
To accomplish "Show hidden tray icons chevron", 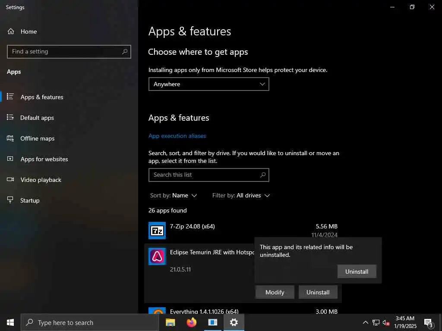I will 365,322.
